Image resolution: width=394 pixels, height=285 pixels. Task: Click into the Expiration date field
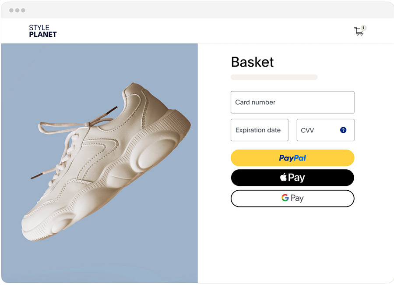(259, 130)
